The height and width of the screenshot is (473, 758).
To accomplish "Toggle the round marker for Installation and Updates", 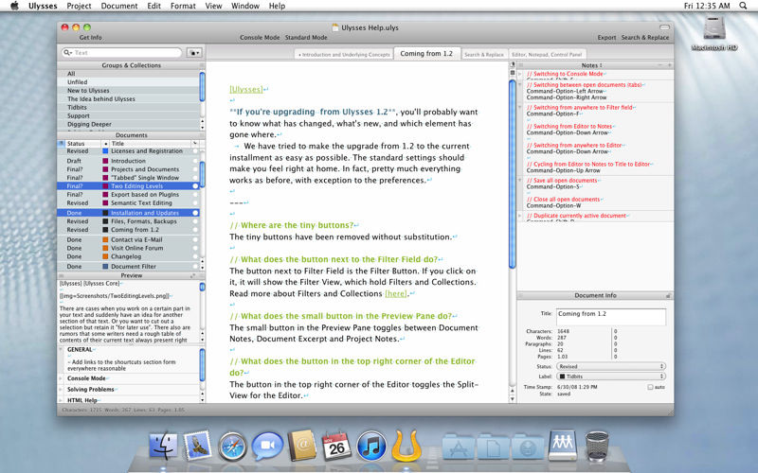I will point(195,213).
